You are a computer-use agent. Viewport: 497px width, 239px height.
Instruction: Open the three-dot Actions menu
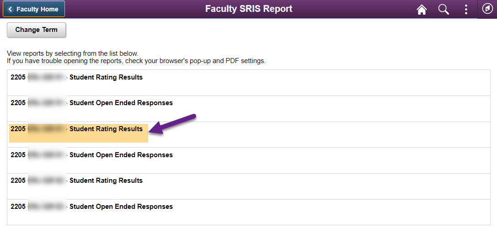click(x=466, y=10)
